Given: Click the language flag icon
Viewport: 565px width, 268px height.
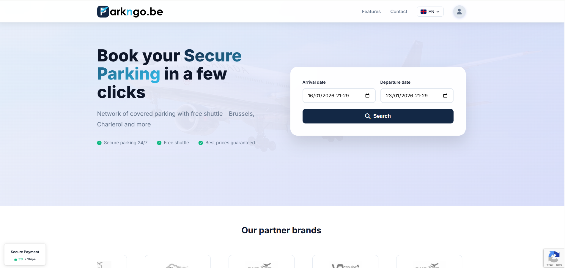Looking at the screenshot, I should 424,12.
